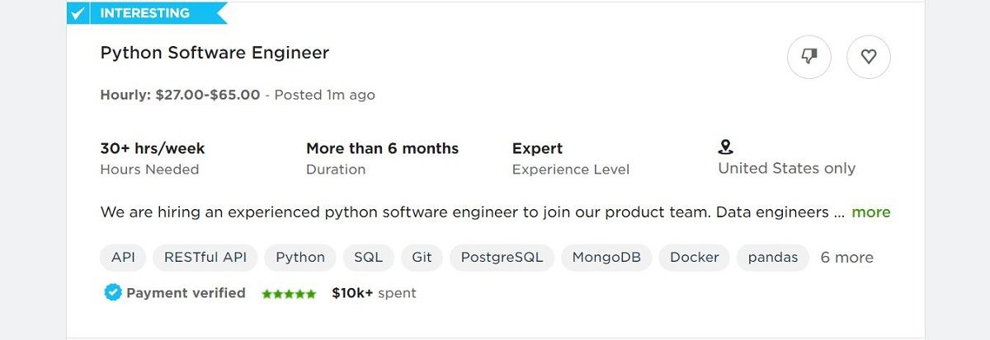Click the checkmark on the Interesting ribbon
990x340 pixels.
pos(78,13)
